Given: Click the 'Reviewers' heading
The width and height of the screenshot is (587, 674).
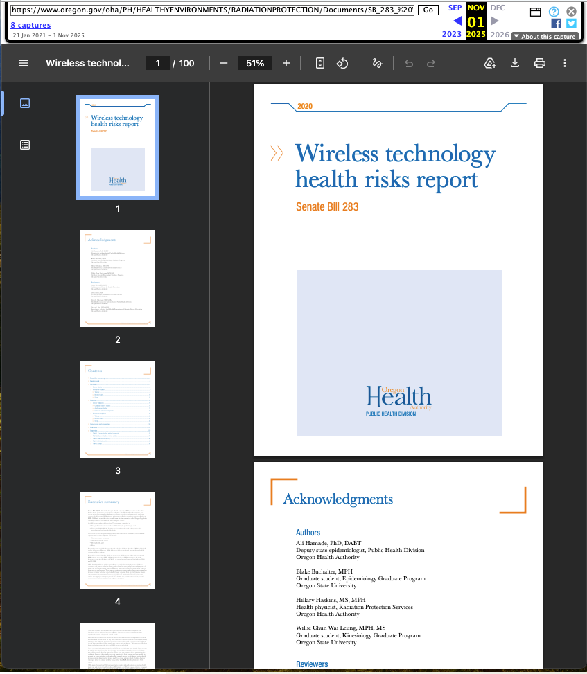Looking at the screenshot, I should [x=312, y=664].
